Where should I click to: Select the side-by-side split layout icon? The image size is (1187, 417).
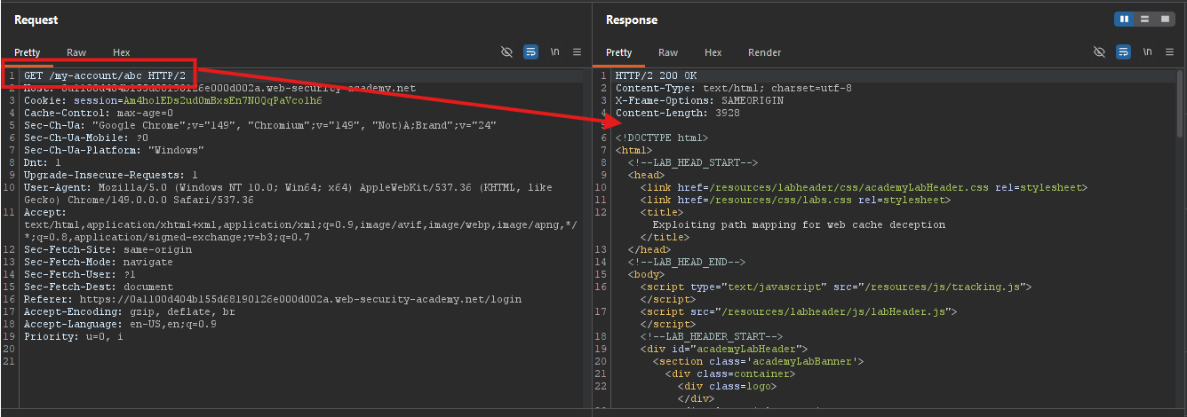[x=1125, y=19]
